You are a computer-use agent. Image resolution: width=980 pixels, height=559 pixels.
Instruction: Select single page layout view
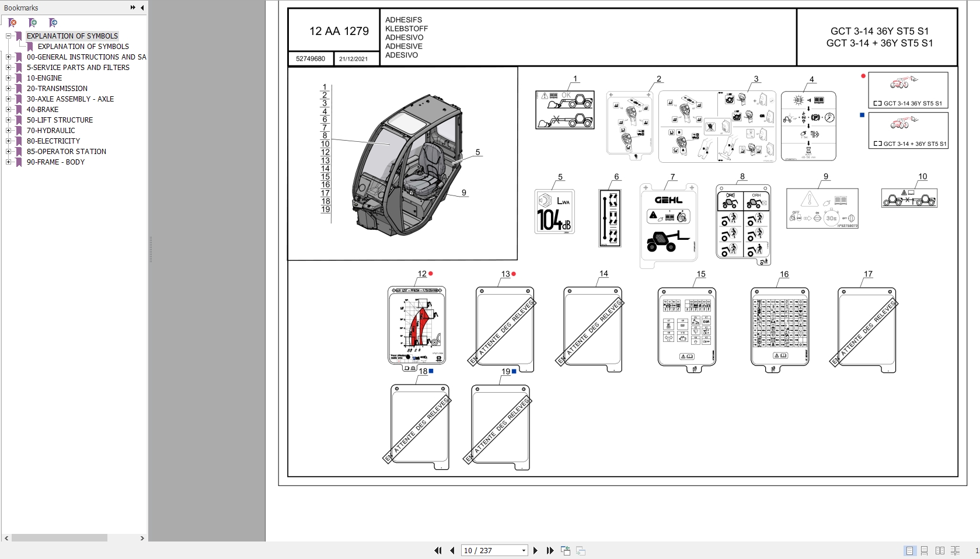[909, 550]
